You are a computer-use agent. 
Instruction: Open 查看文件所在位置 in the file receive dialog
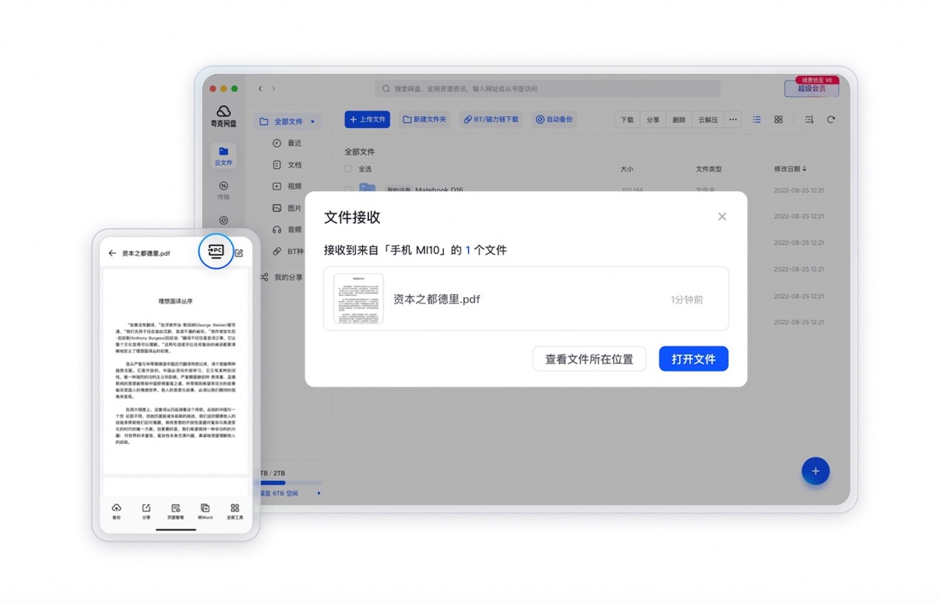coord(589,358)
